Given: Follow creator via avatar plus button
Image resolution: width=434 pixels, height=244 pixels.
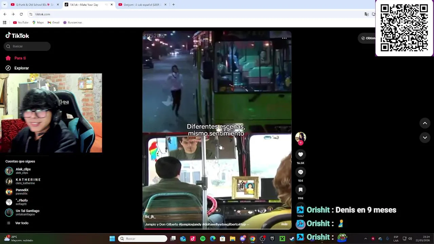Looking at the screenshot, I should click(x=300, y=143).
